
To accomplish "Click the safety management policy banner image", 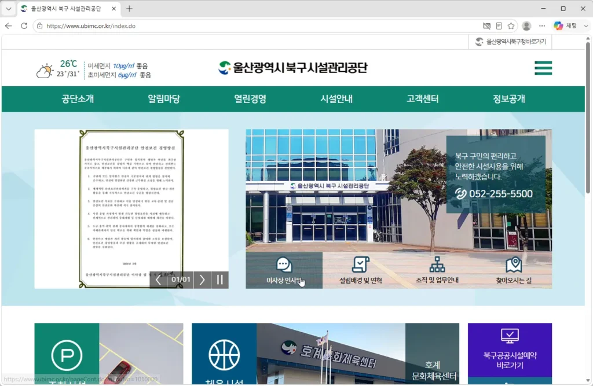I will pyautogui.click(x=131, y=209).
